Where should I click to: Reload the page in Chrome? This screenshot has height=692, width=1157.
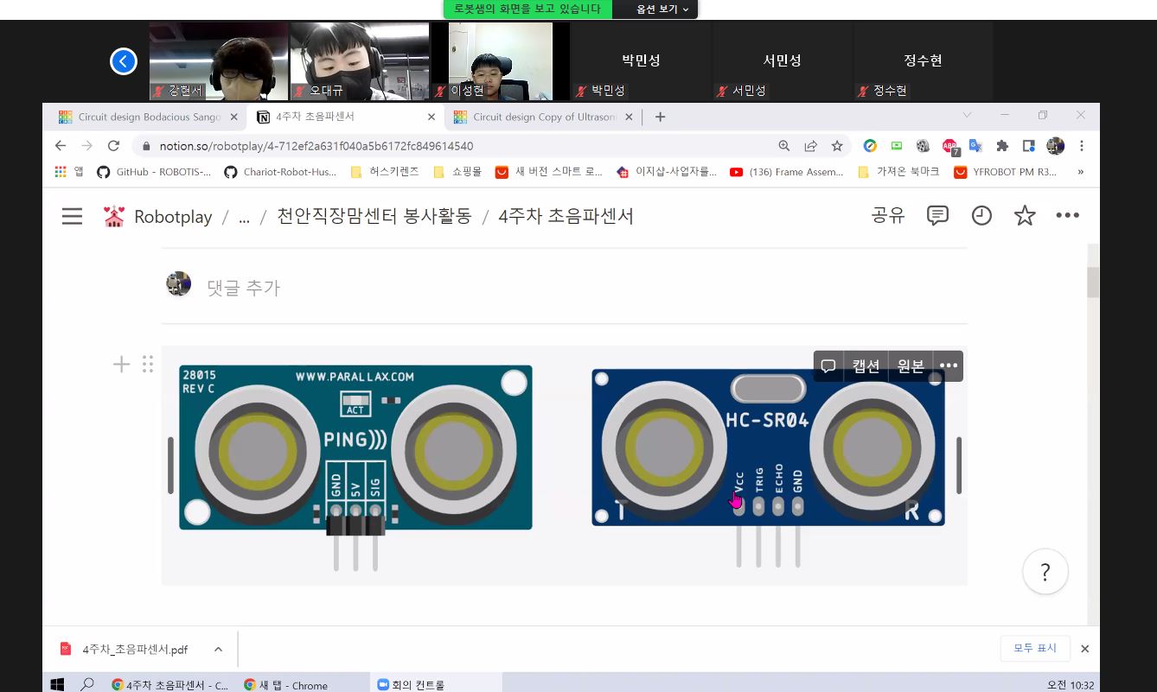coord(113,146)
